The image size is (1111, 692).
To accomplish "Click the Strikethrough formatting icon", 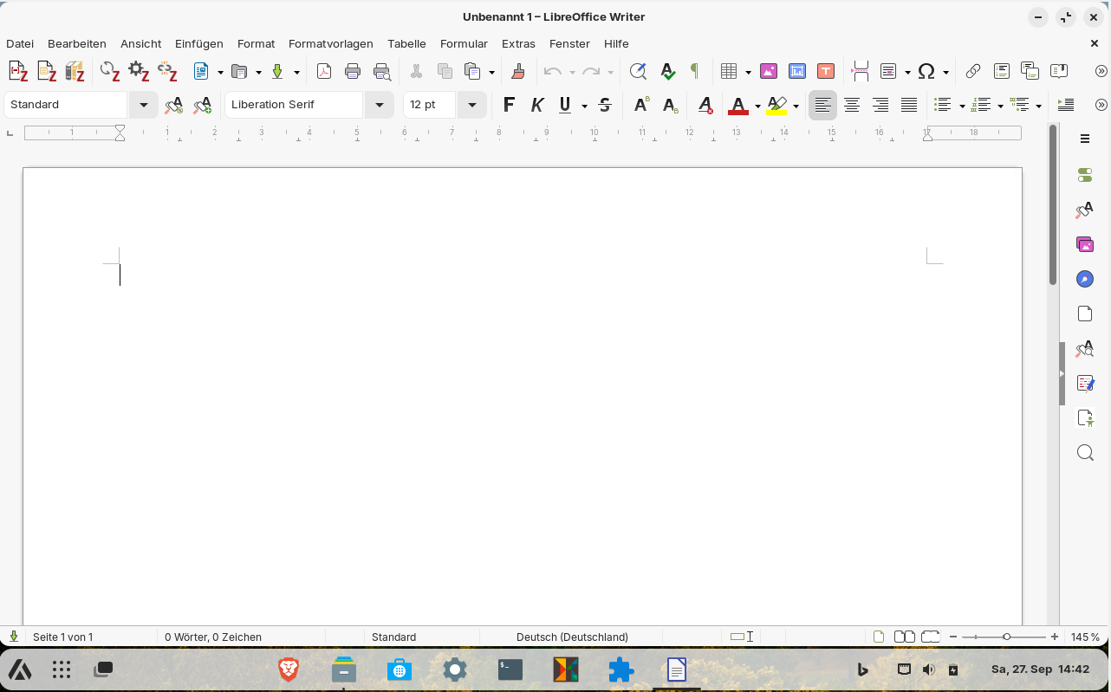I will pos(605,105).
